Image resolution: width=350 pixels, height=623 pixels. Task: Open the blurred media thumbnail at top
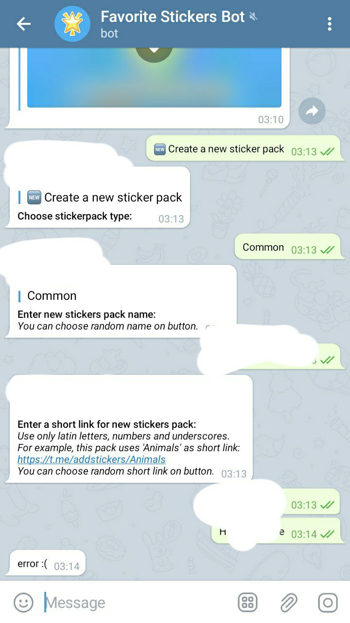[154, 77]
